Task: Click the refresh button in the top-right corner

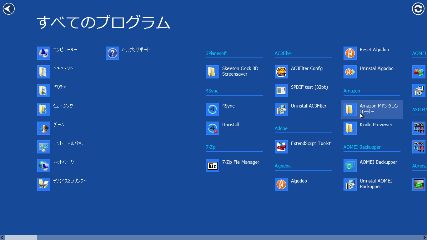Action: 418,9
